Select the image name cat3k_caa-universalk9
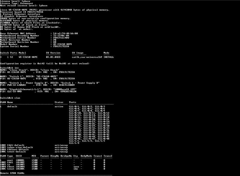The image size is (240, 176). (87, 57)
